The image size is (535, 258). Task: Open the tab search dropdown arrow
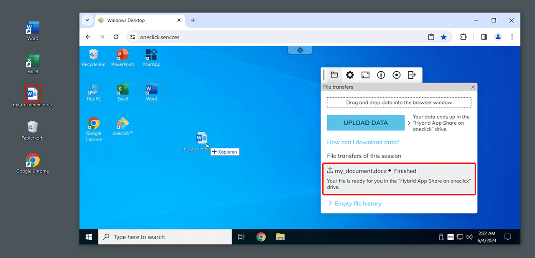[x=87, y=20]
